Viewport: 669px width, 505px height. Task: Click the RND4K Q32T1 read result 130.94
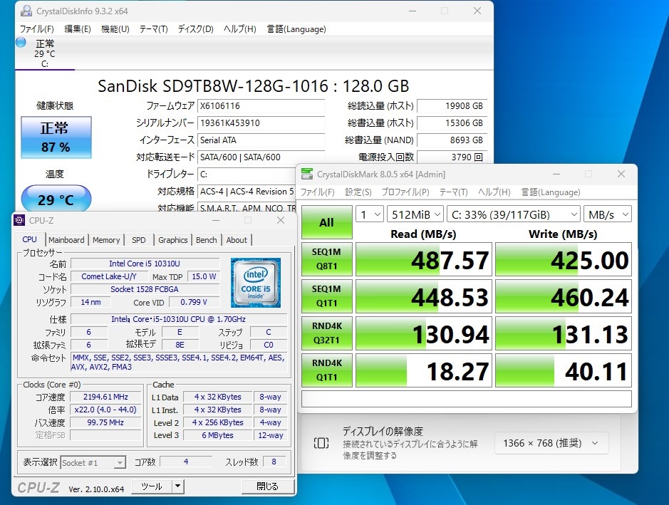click(x=424, y=333)
